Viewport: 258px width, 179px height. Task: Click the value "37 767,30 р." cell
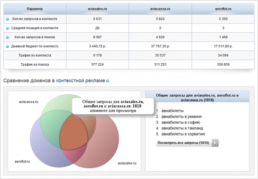point(160,46)
